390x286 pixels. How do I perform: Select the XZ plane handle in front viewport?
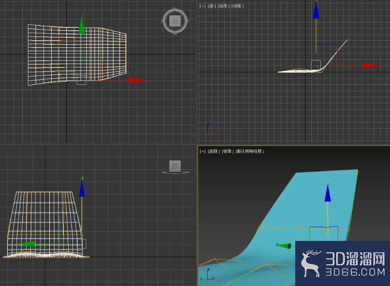[x=327, y=55]
